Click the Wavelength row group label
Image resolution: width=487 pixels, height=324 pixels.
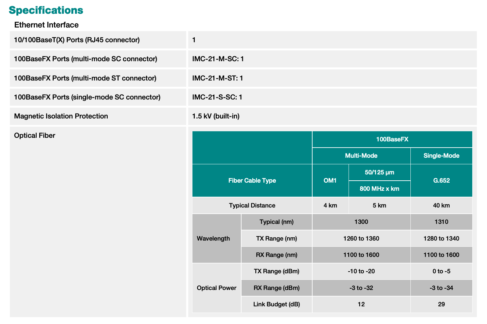[213, 239]
